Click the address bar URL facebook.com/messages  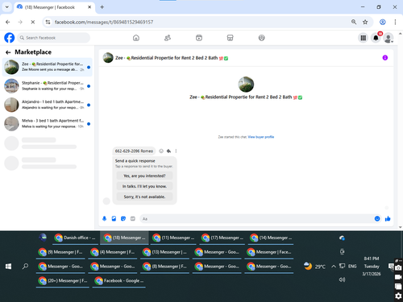coord(104,22)
